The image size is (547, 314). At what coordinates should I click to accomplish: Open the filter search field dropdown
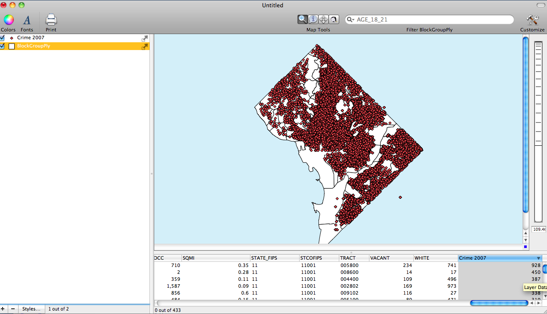pyautogui.click(x=350, y=20)
